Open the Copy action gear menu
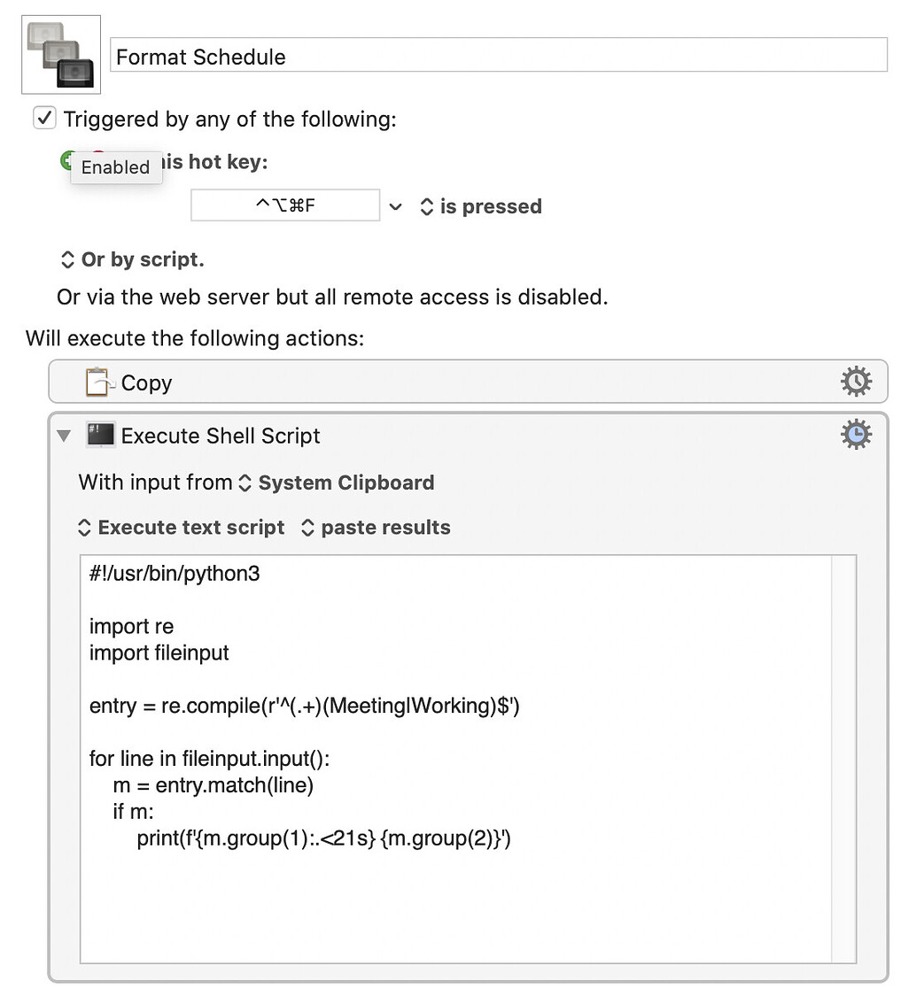 coord(856,382)
